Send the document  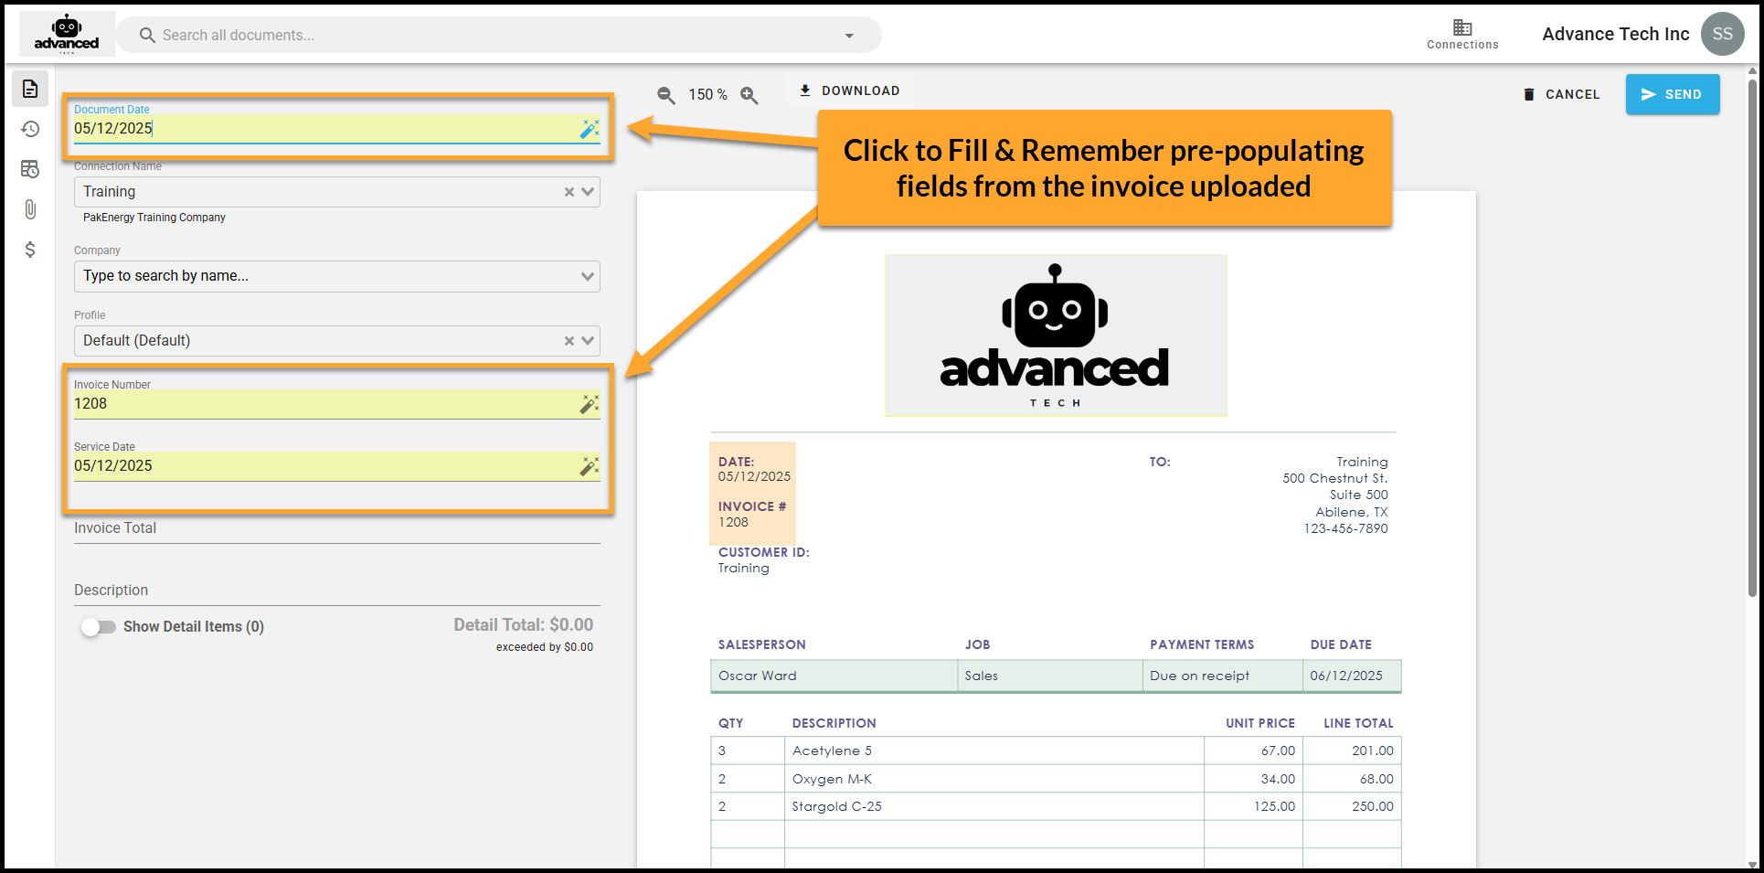1673,94
